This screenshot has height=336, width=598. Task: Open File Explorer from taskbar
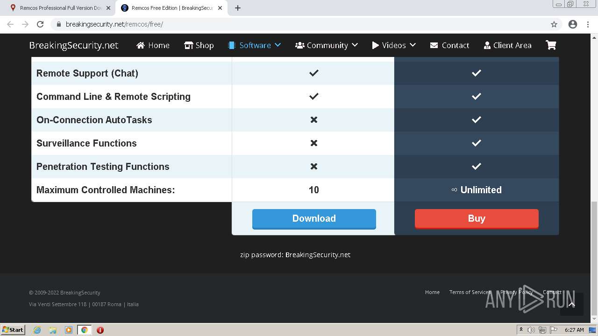click(53, 330)
